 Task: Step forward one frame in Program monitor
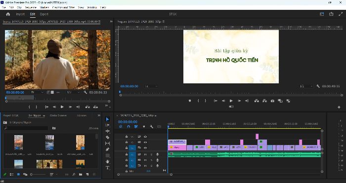coord(239,101)
